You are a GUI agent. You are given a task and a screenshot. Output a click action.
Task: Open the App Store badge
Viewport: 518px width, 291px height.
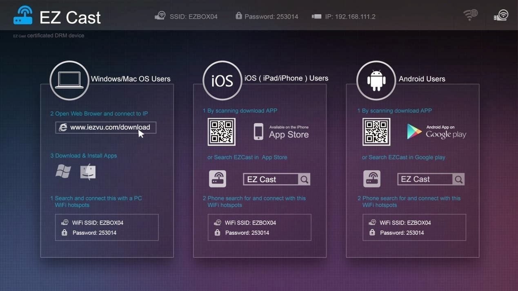click(x=281, y=132)
